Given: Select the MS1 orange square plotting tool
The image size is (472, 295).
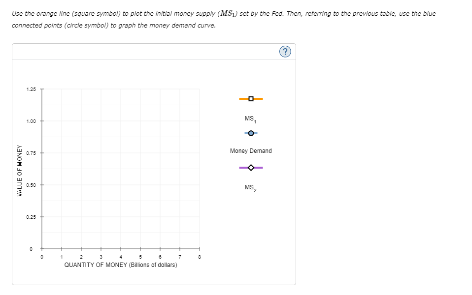Looking at the screenshot, I should pos(251,98).
